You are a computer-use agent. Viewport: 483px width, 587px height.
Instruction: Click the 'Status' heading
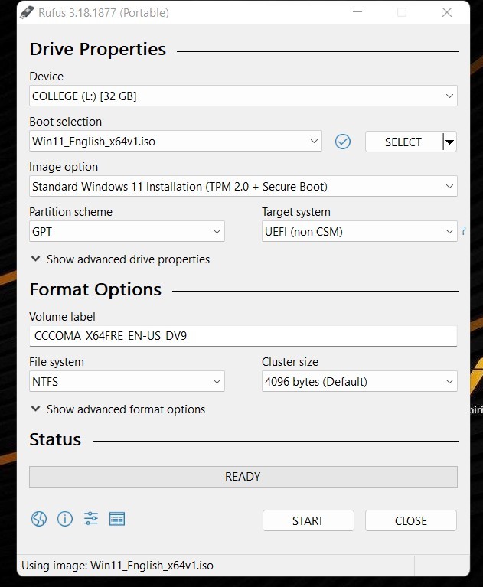tap(55, 439)
